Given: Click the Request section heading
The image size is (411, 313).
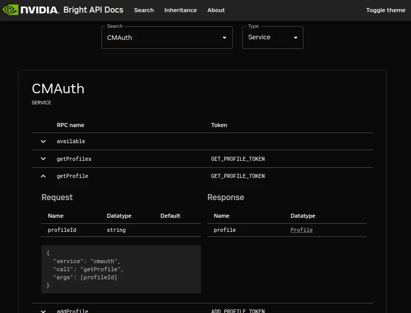Looking at the screenshot, I should [57, 197].
